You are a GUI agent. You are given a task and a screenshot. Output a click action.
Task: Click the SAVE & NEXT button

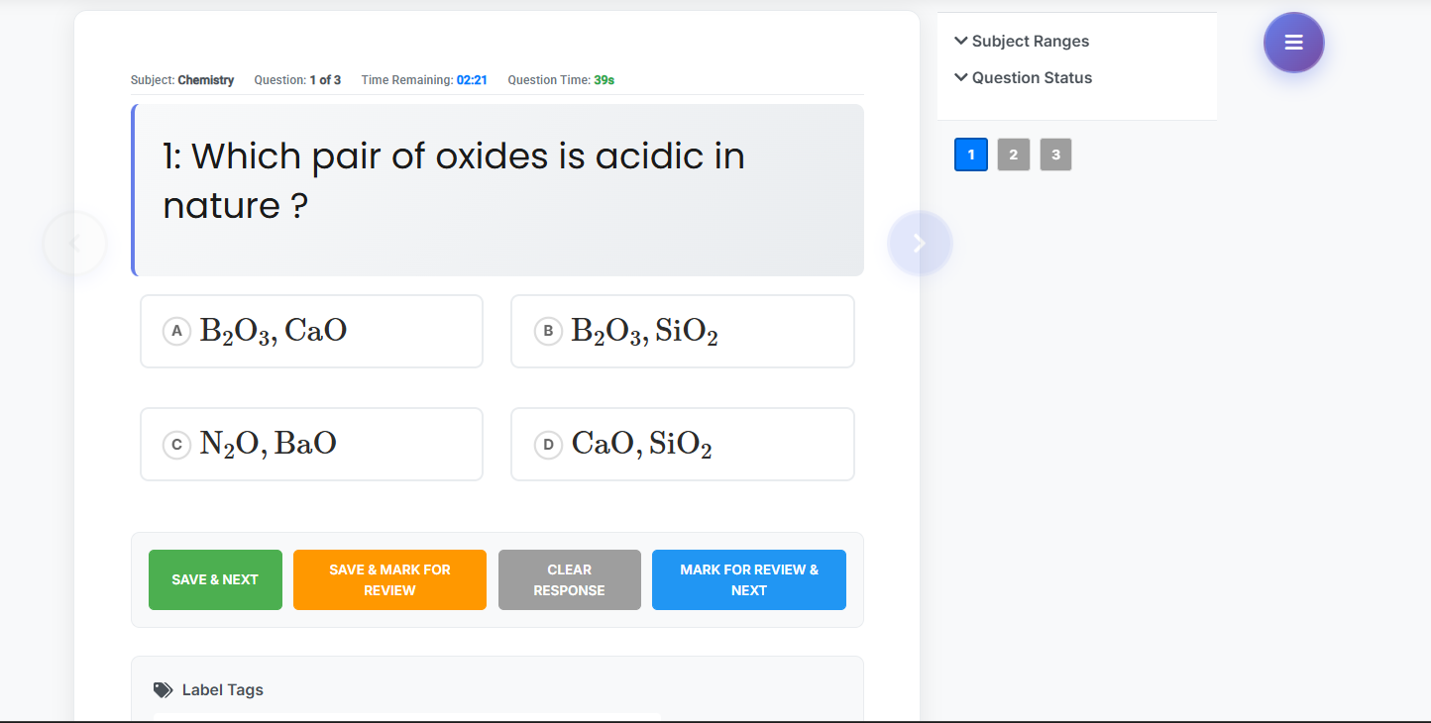coord(215,579)
